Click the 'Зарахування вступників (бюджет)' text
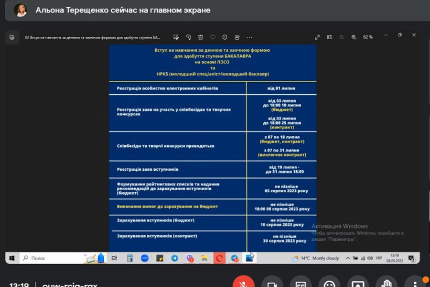The height and width of the screenshot is (287, 430). coord(155,220)
